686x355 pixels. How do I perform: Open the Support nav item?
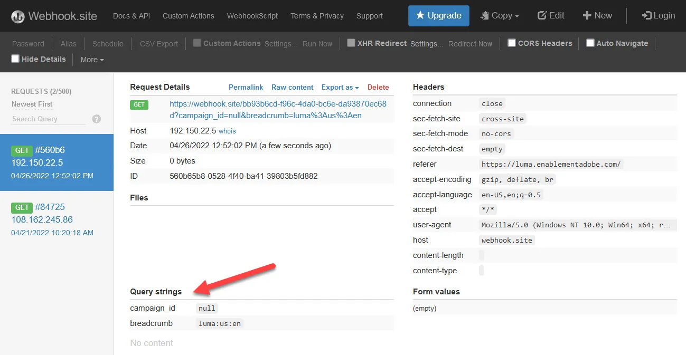click(370, 16)
